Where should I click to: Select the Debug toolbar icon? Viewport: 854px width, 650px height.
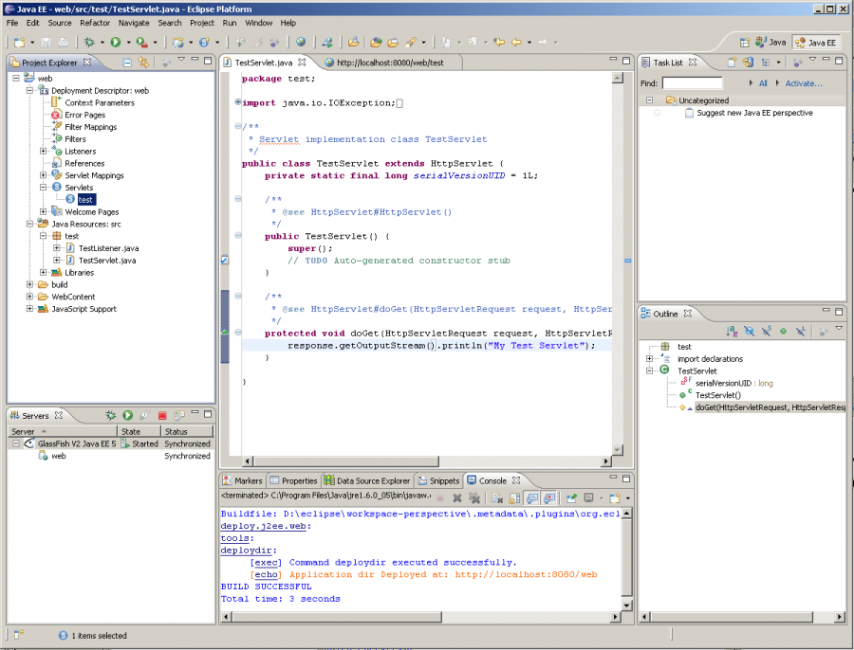(89, 43)
